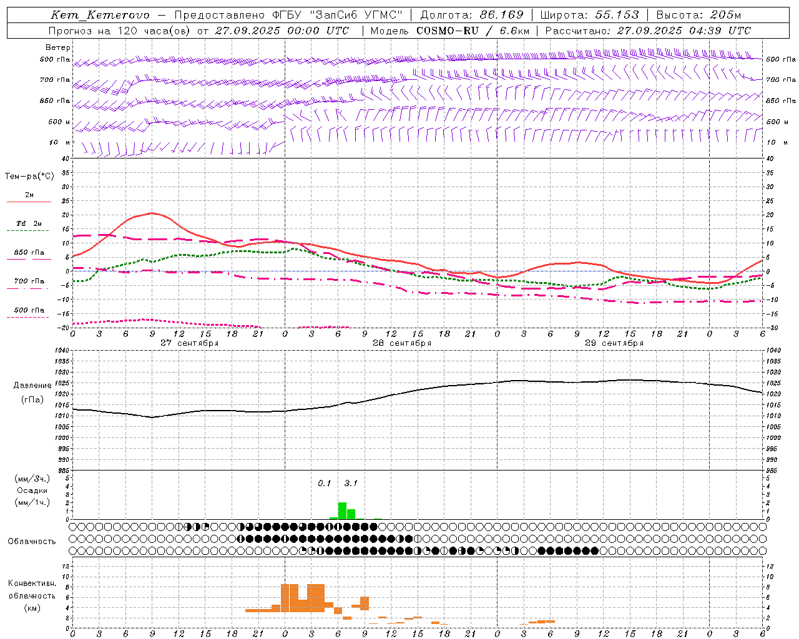
Task: Click the 27 сентября date label
Action: (x=189, y=343)
